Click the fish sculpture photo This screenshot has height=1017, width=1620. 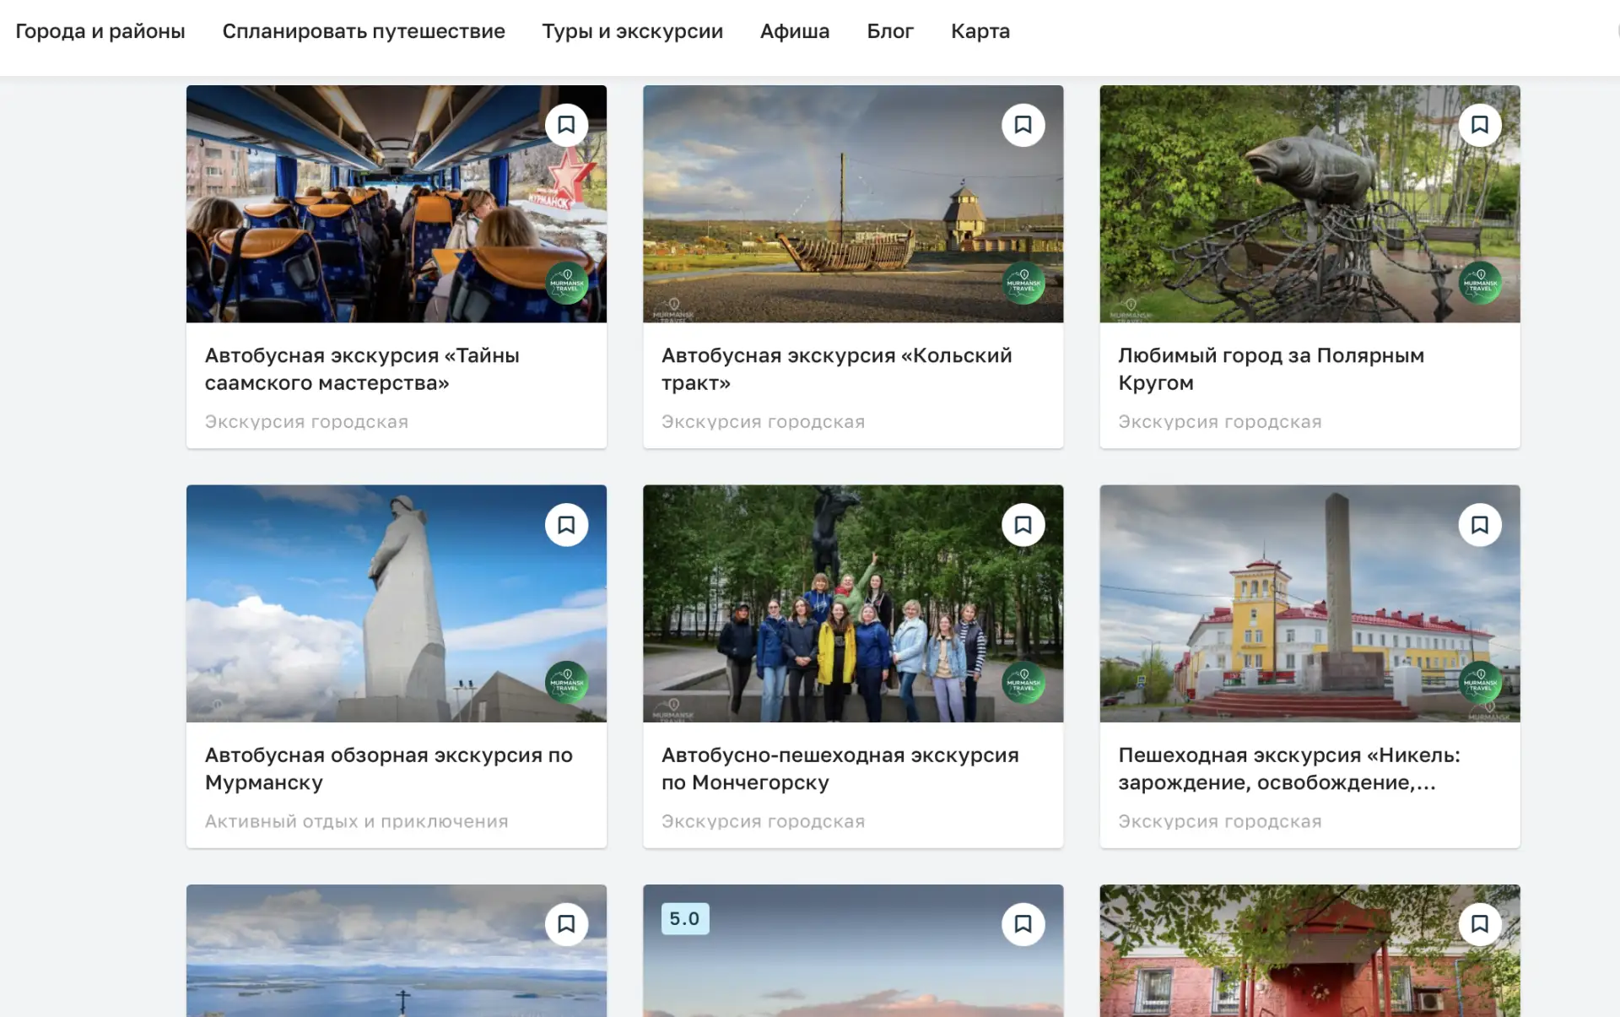[1309, 203]
